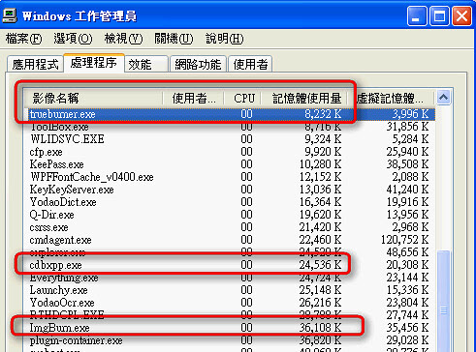The height and width of the screenshot is (352, 476).
Task: Open the 選項(O) menu
Action: (x=73, y=39)
